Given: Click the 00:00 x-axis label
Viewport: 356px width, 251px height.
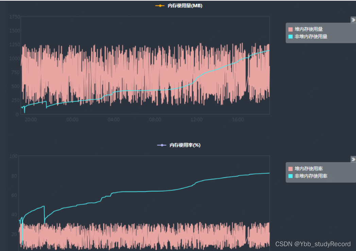Looking at the screenshot, I should [x=72, y=119].
